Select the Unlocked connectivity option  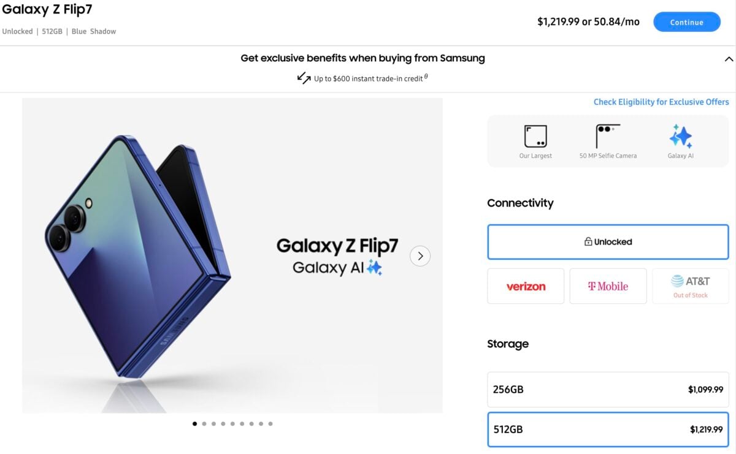[x=608, y=241]
